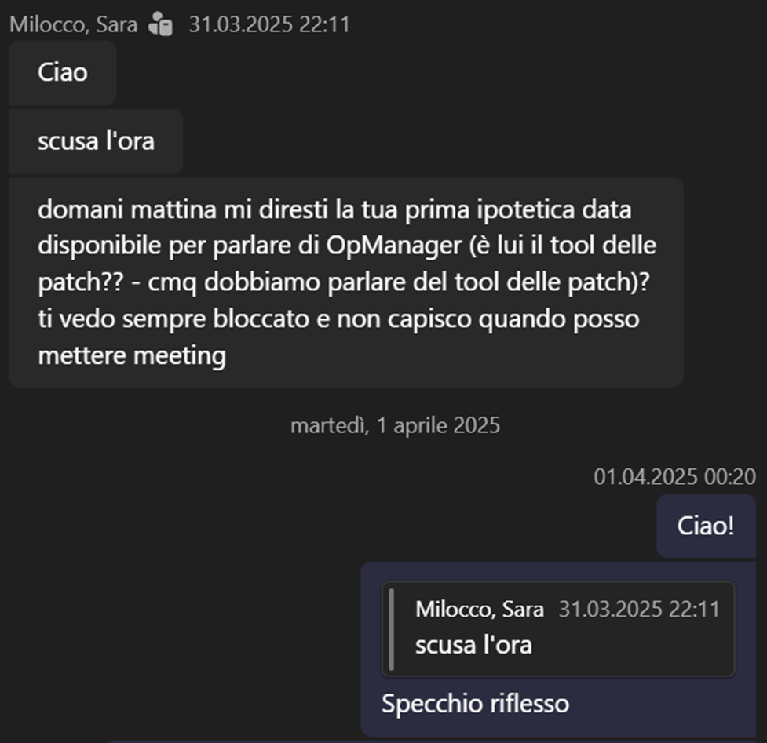Screen dimensions: 767x743
Task: Select the "Specchio riflesso" reply text
Action: click(475, 703)
